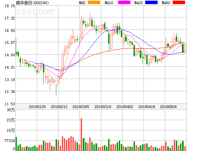This screenshot has height=151, width=206.
Task: Click the last red candlestick on the right edge
Action: tap(185, 48)
